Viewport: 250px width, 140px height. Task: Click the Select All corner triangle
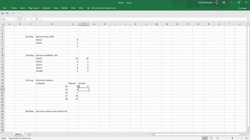tap(2, 24)
